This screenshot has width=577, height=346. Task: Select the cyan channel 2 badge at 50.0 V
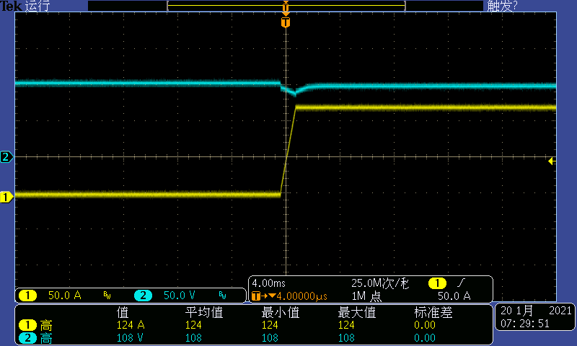(x=143, y=296)
